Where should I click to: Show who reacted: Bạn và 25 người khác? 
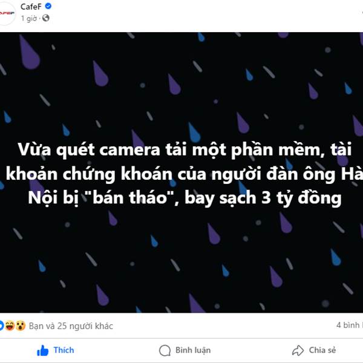point(71,326)
